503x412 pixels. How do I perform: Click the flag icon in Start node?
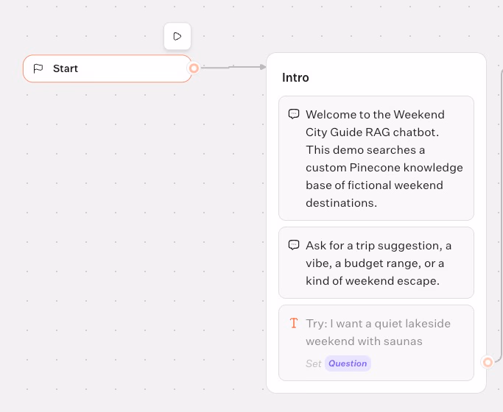(x=38, y=68)
